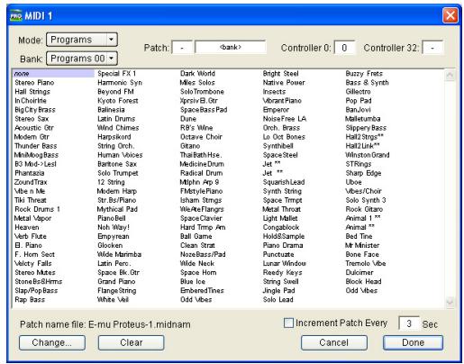The width and height of the screenshot is (464, 364).
Task: Click the seconds field showing 3
Action: click(409, 323)
